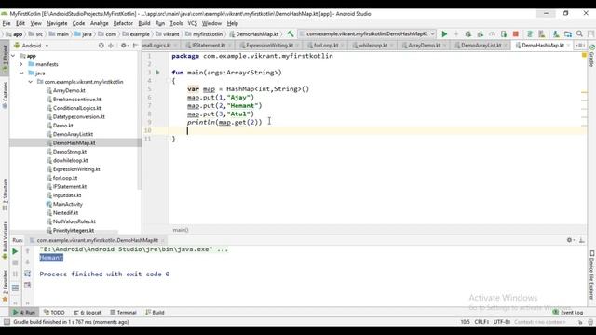Screen dimensions: 596x335
Task: Rerun program with Run panel green arrow
Action: click(x=15, y=251)
